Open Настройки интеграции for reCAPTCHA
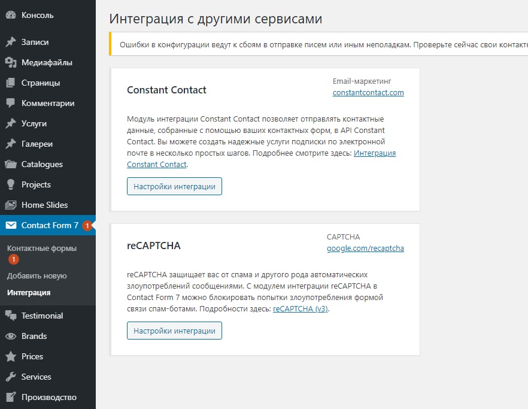Image resolution: width=528 pixels, height=409 pixels. [174, 331]
